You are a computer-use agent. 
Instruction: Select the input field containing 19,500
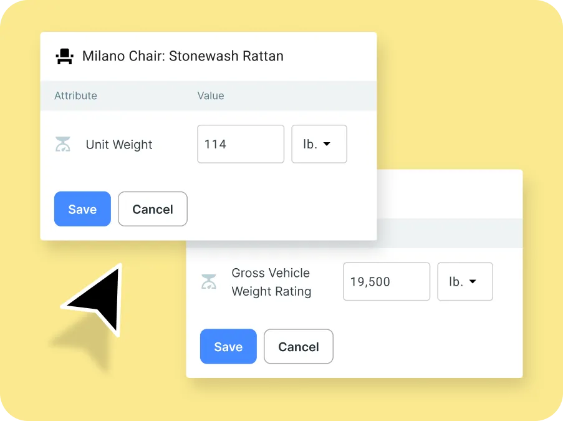(386, 282)
